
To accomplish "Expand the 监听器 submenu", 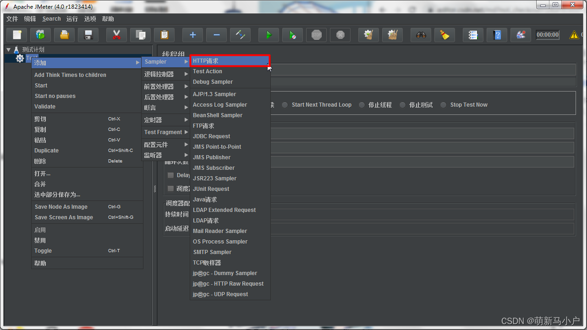I will click(166, 155).
